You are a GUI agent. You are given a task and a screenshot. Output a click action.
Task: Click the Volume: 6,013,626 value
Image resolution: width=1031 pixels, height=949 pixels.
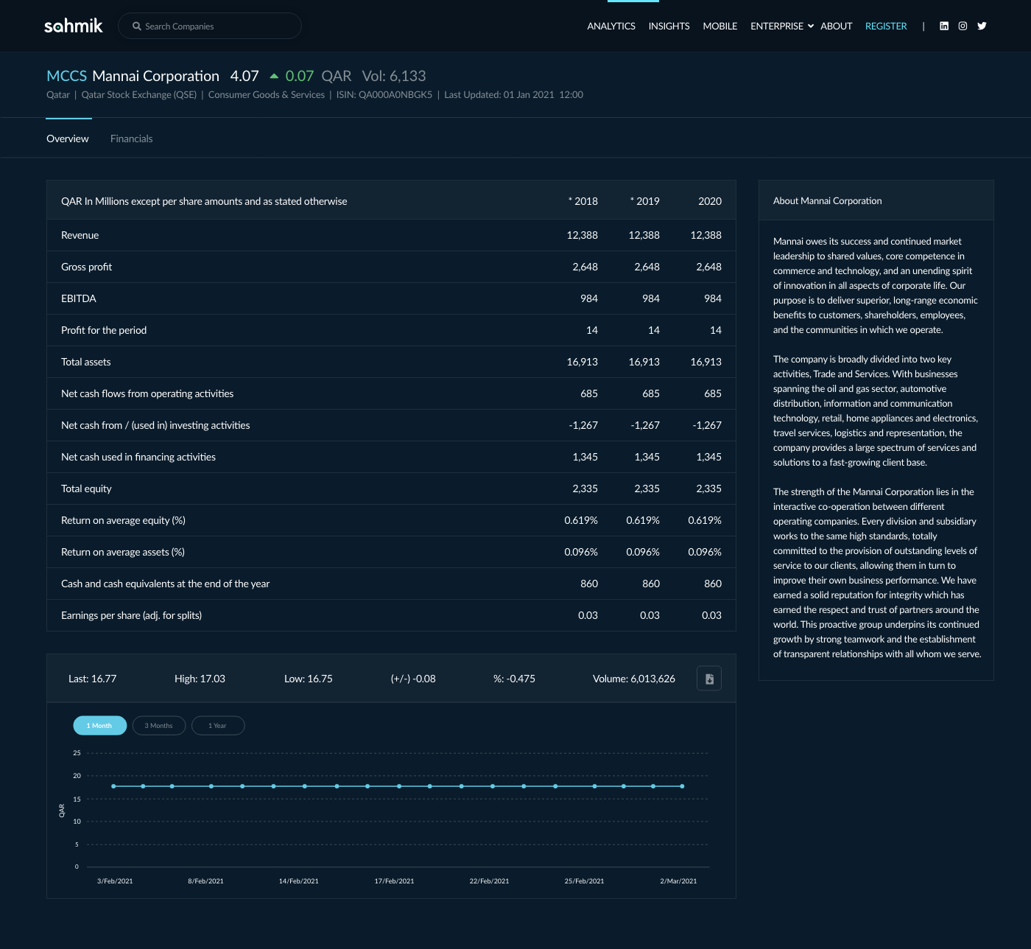point(634,679)
